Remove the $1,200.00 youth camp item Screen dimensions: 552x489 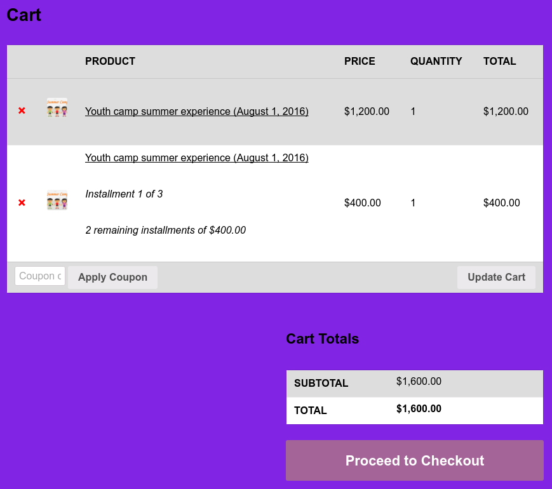(x=22, y=111)
